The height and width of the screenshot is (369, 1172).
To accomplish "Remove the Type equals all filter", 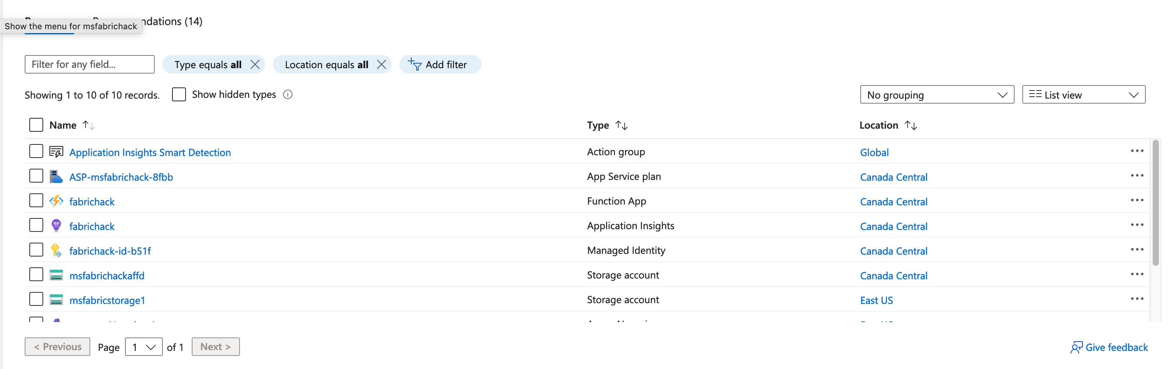I will 255,65.
